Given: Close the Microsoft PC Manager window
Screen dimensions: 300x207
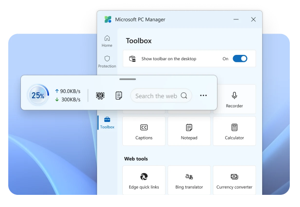Looking at the screenshot, I should 253,19.
